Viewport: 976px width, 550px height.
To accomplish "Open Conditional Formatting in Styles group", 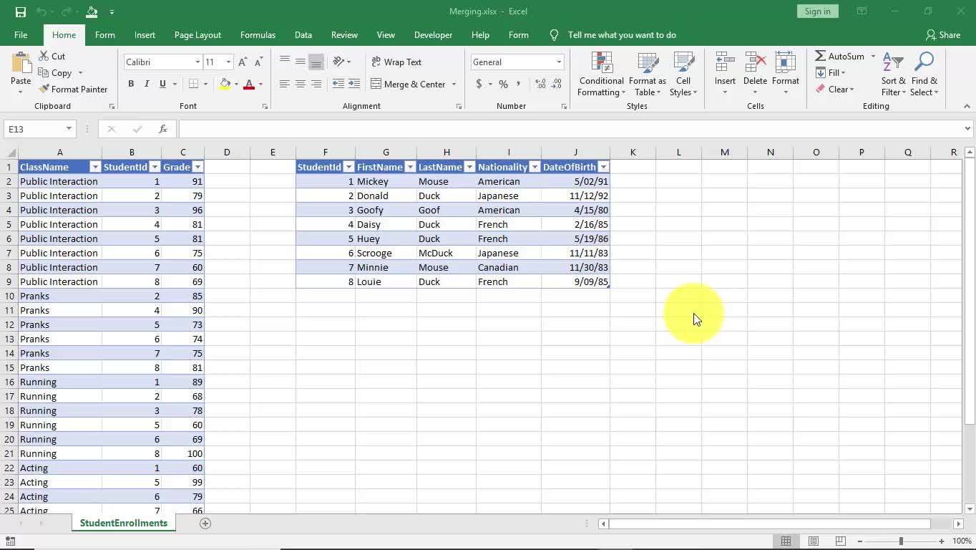I will 601,74.
